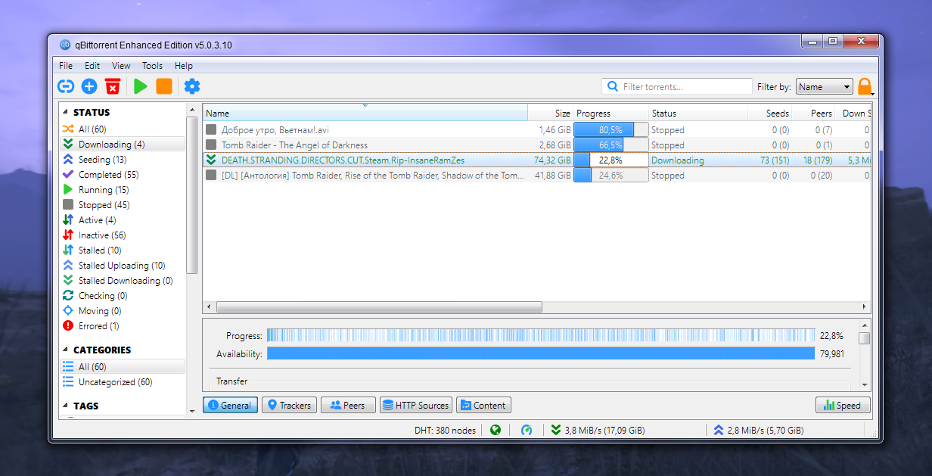Stop torrents with orange square icon
The height and width of the screenshot is (476, 932).
[164, 86]
